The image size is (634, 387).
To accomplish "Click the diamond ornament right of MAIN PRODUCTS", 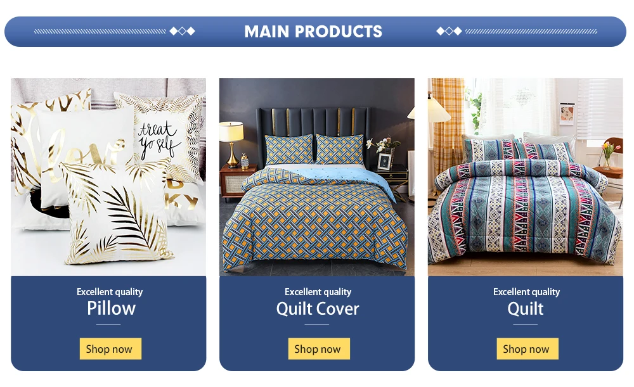I will [x=449, y=31].
